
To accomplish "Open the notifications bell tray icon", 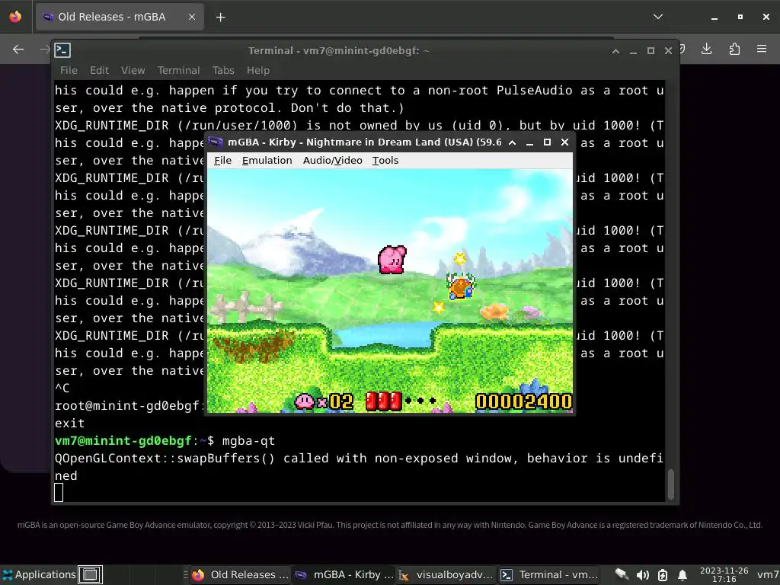I will pos(682,575).
